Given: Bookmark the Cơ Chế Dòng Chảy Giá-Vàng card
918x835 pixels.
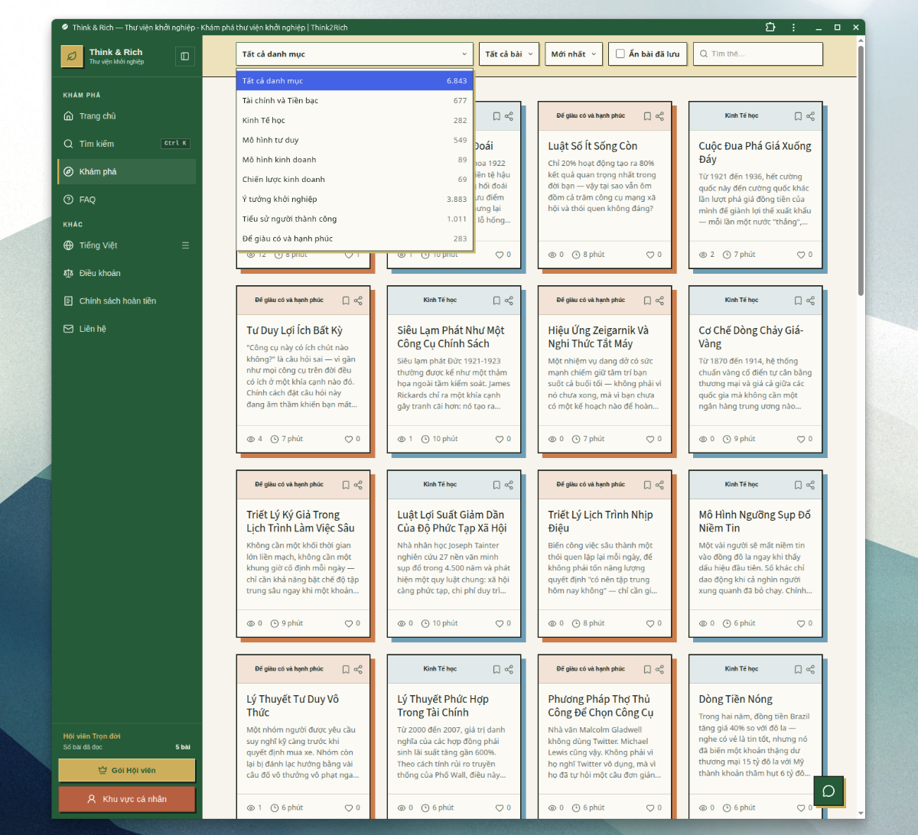Looking at the screenshot, I should point(798,301).
